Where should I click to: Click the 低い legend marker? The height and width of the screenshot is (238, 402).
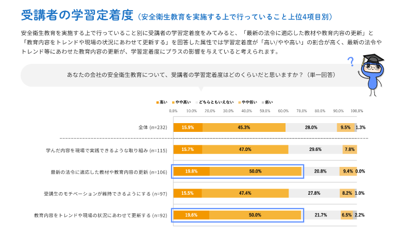pos(263,103)
